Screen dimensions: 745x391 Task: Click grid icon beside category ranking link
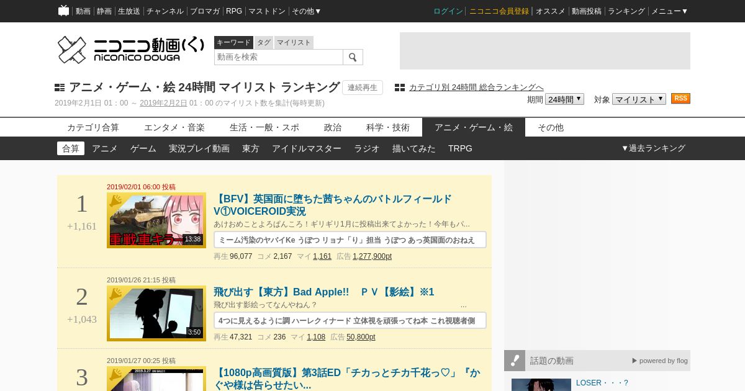tap(400, 88)
